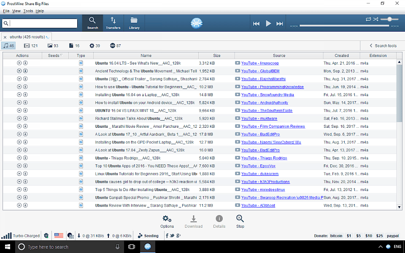This screenshot has width=405, height=253.
Task: Open the Tools menu
Action: tap(28, 11)
